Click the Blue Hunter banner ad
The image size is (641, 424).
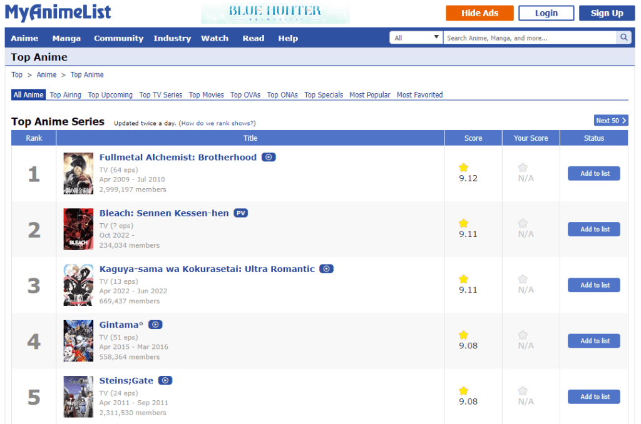click(275, 13)
